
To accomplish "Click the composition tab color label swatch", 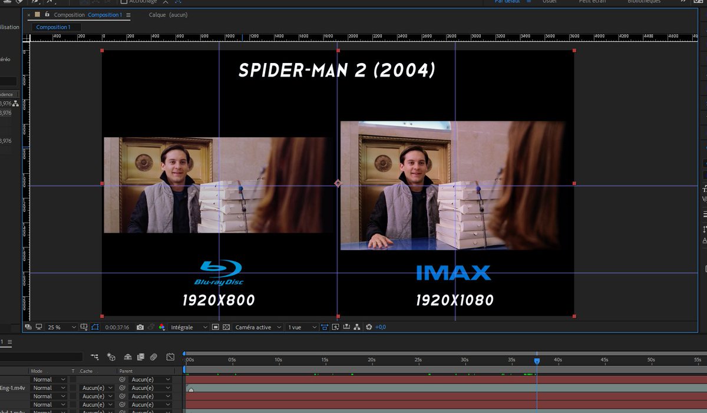I will 37,14.
